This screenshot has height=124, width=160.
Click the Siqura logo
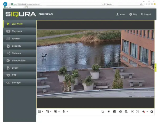click(21, 14)
